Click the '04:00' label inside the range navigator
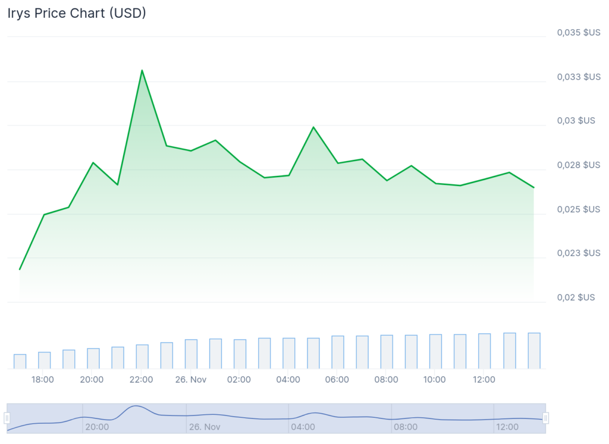The height and width of the screenshot is (444, 609). [x=303, y=427]
